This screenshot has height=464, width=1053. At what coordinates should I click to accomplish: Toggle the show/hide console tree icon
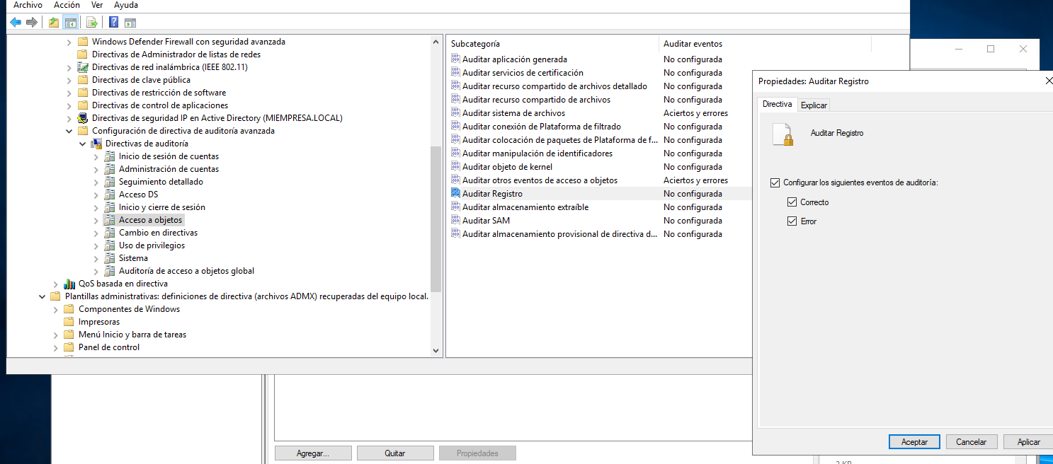pyautogui.click(x=70, y=22)
